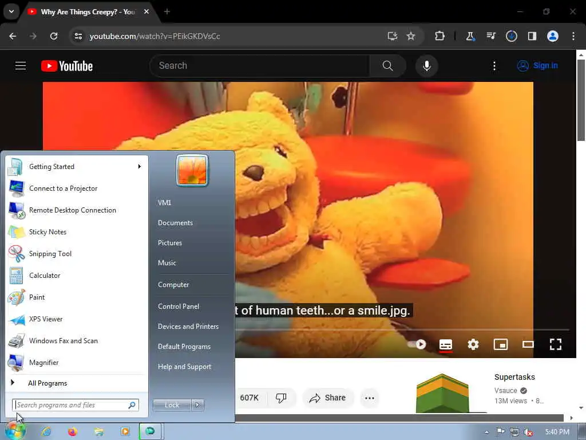Open Documents folder from Start menu
This screenshot has width=586, height=440.
tap(175, 223)
